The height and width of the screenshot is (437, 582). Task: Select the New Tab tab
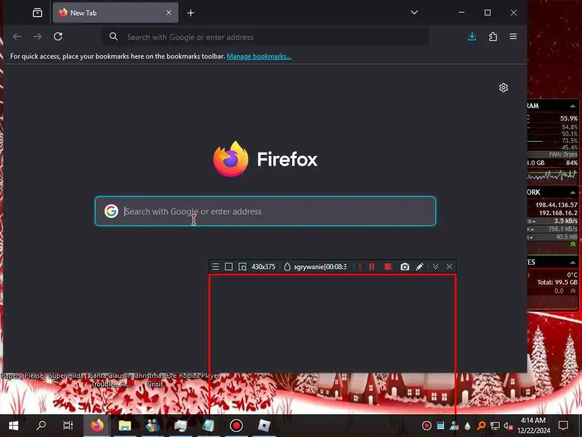pyautogui.click(x=115, y=13)
